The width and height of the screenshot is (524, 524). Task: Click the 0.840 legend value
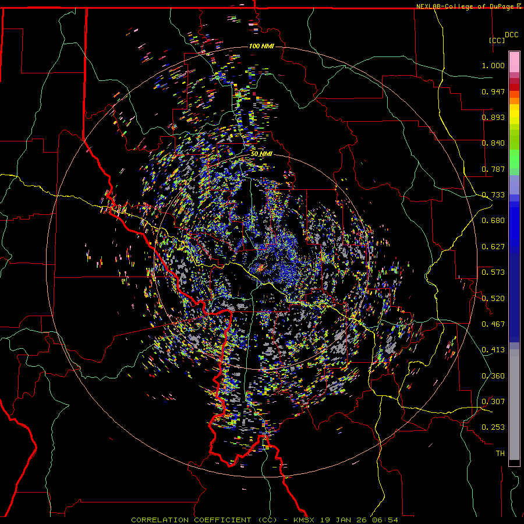coord(493,143)
